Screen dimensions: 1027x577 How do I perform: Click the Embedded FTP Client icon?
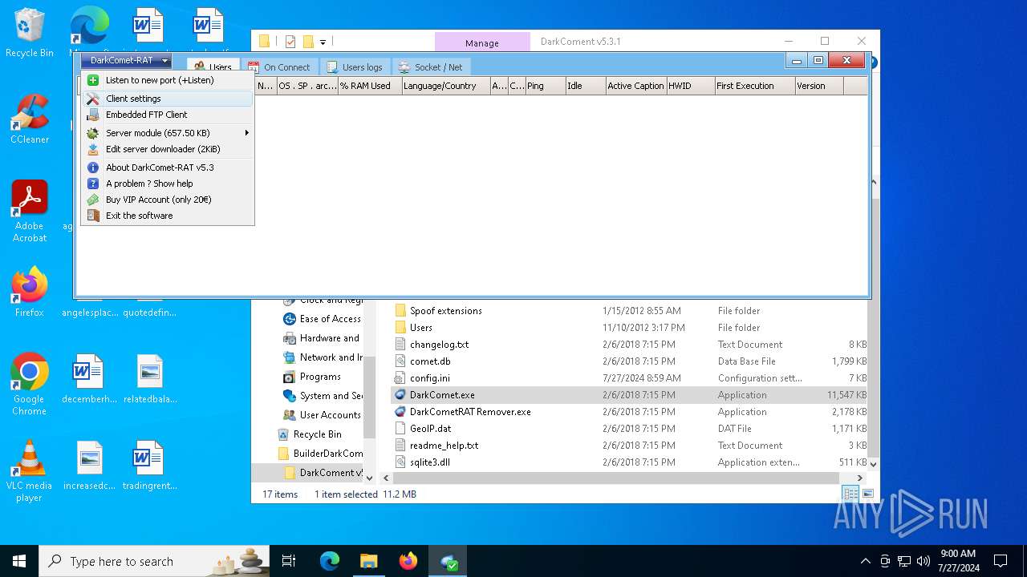pos(93,115)
